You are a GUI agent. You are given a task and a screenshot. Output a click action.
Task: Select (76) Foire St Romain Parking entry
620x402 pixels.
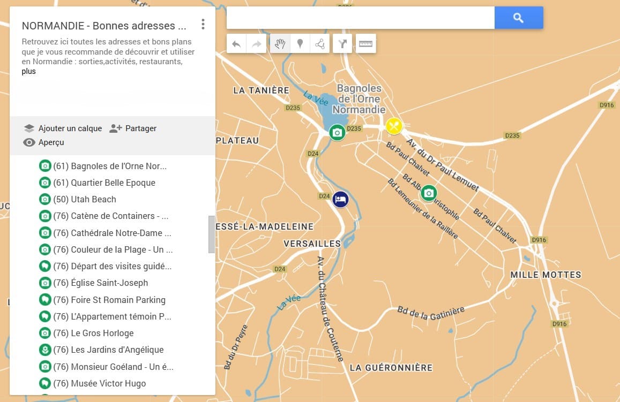pyautogui.click(x=109, y=300)
